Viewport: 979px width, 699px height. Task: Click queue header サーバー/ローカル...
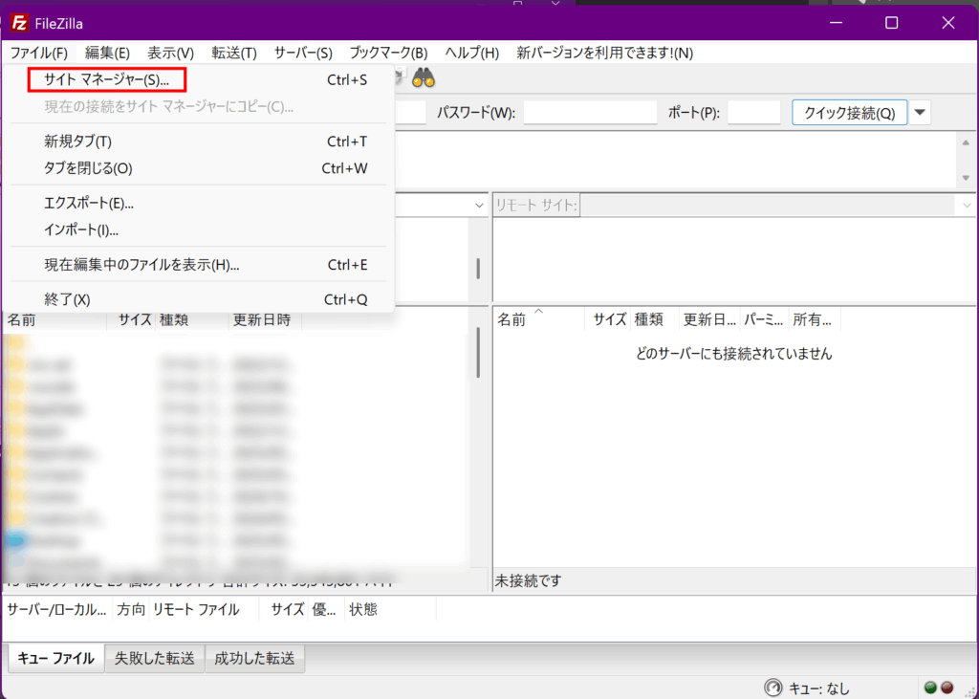pos(56,610)
